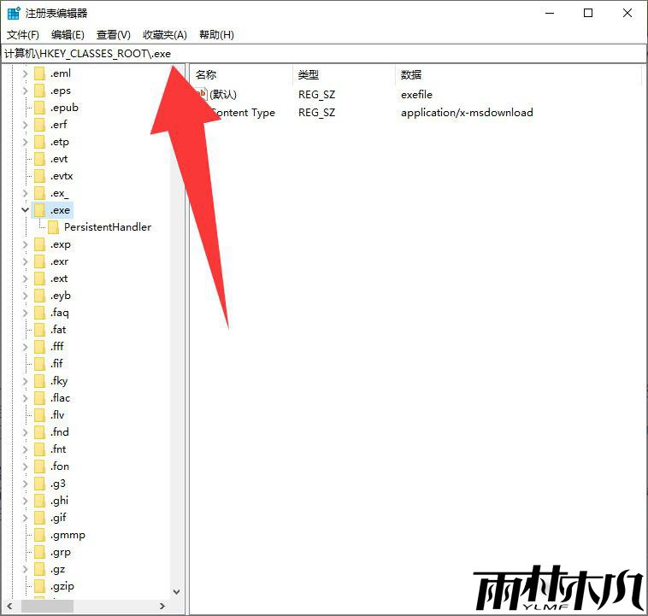Open the 文件(F) menu

[x=23, y=35]
